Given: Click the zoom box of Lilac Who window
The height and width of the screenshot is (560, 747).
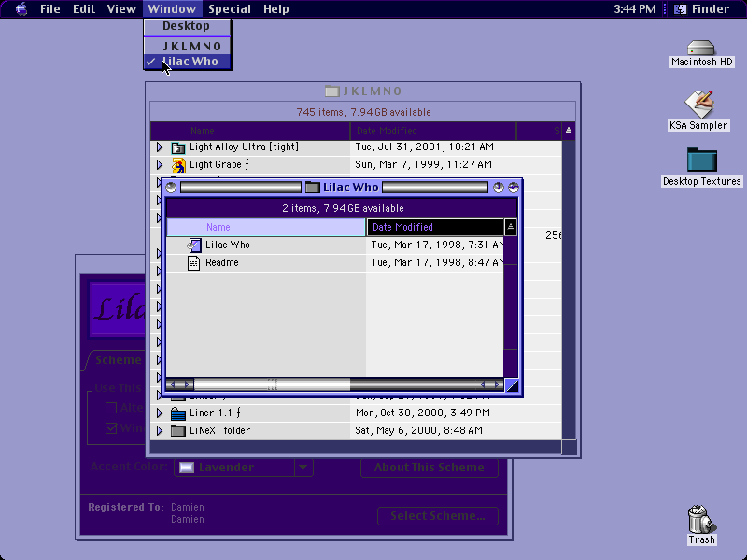Looking at the screenshot, I should tap(499, 188).
